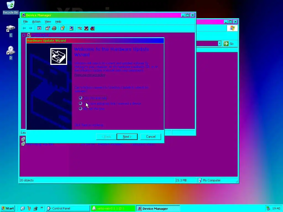Image resolution: width=283 pixels, height=212 pixels.
Task: Click the Back arrow in Device Manager toolbar
Action: [x=24, y=28]
